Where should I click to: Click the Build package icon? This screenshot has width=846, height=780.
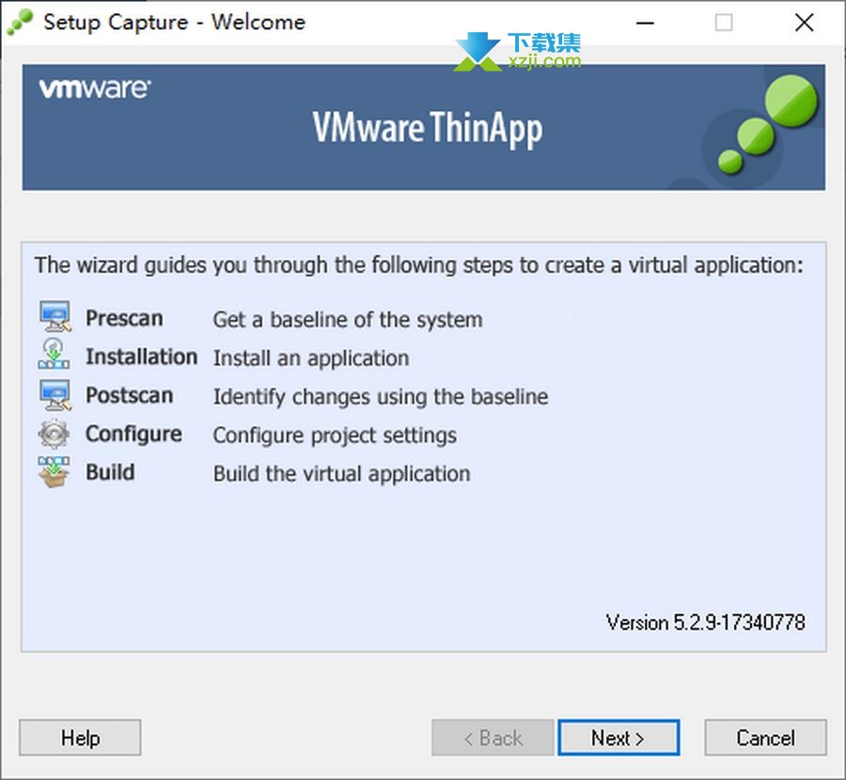click(x=54, y=471)
